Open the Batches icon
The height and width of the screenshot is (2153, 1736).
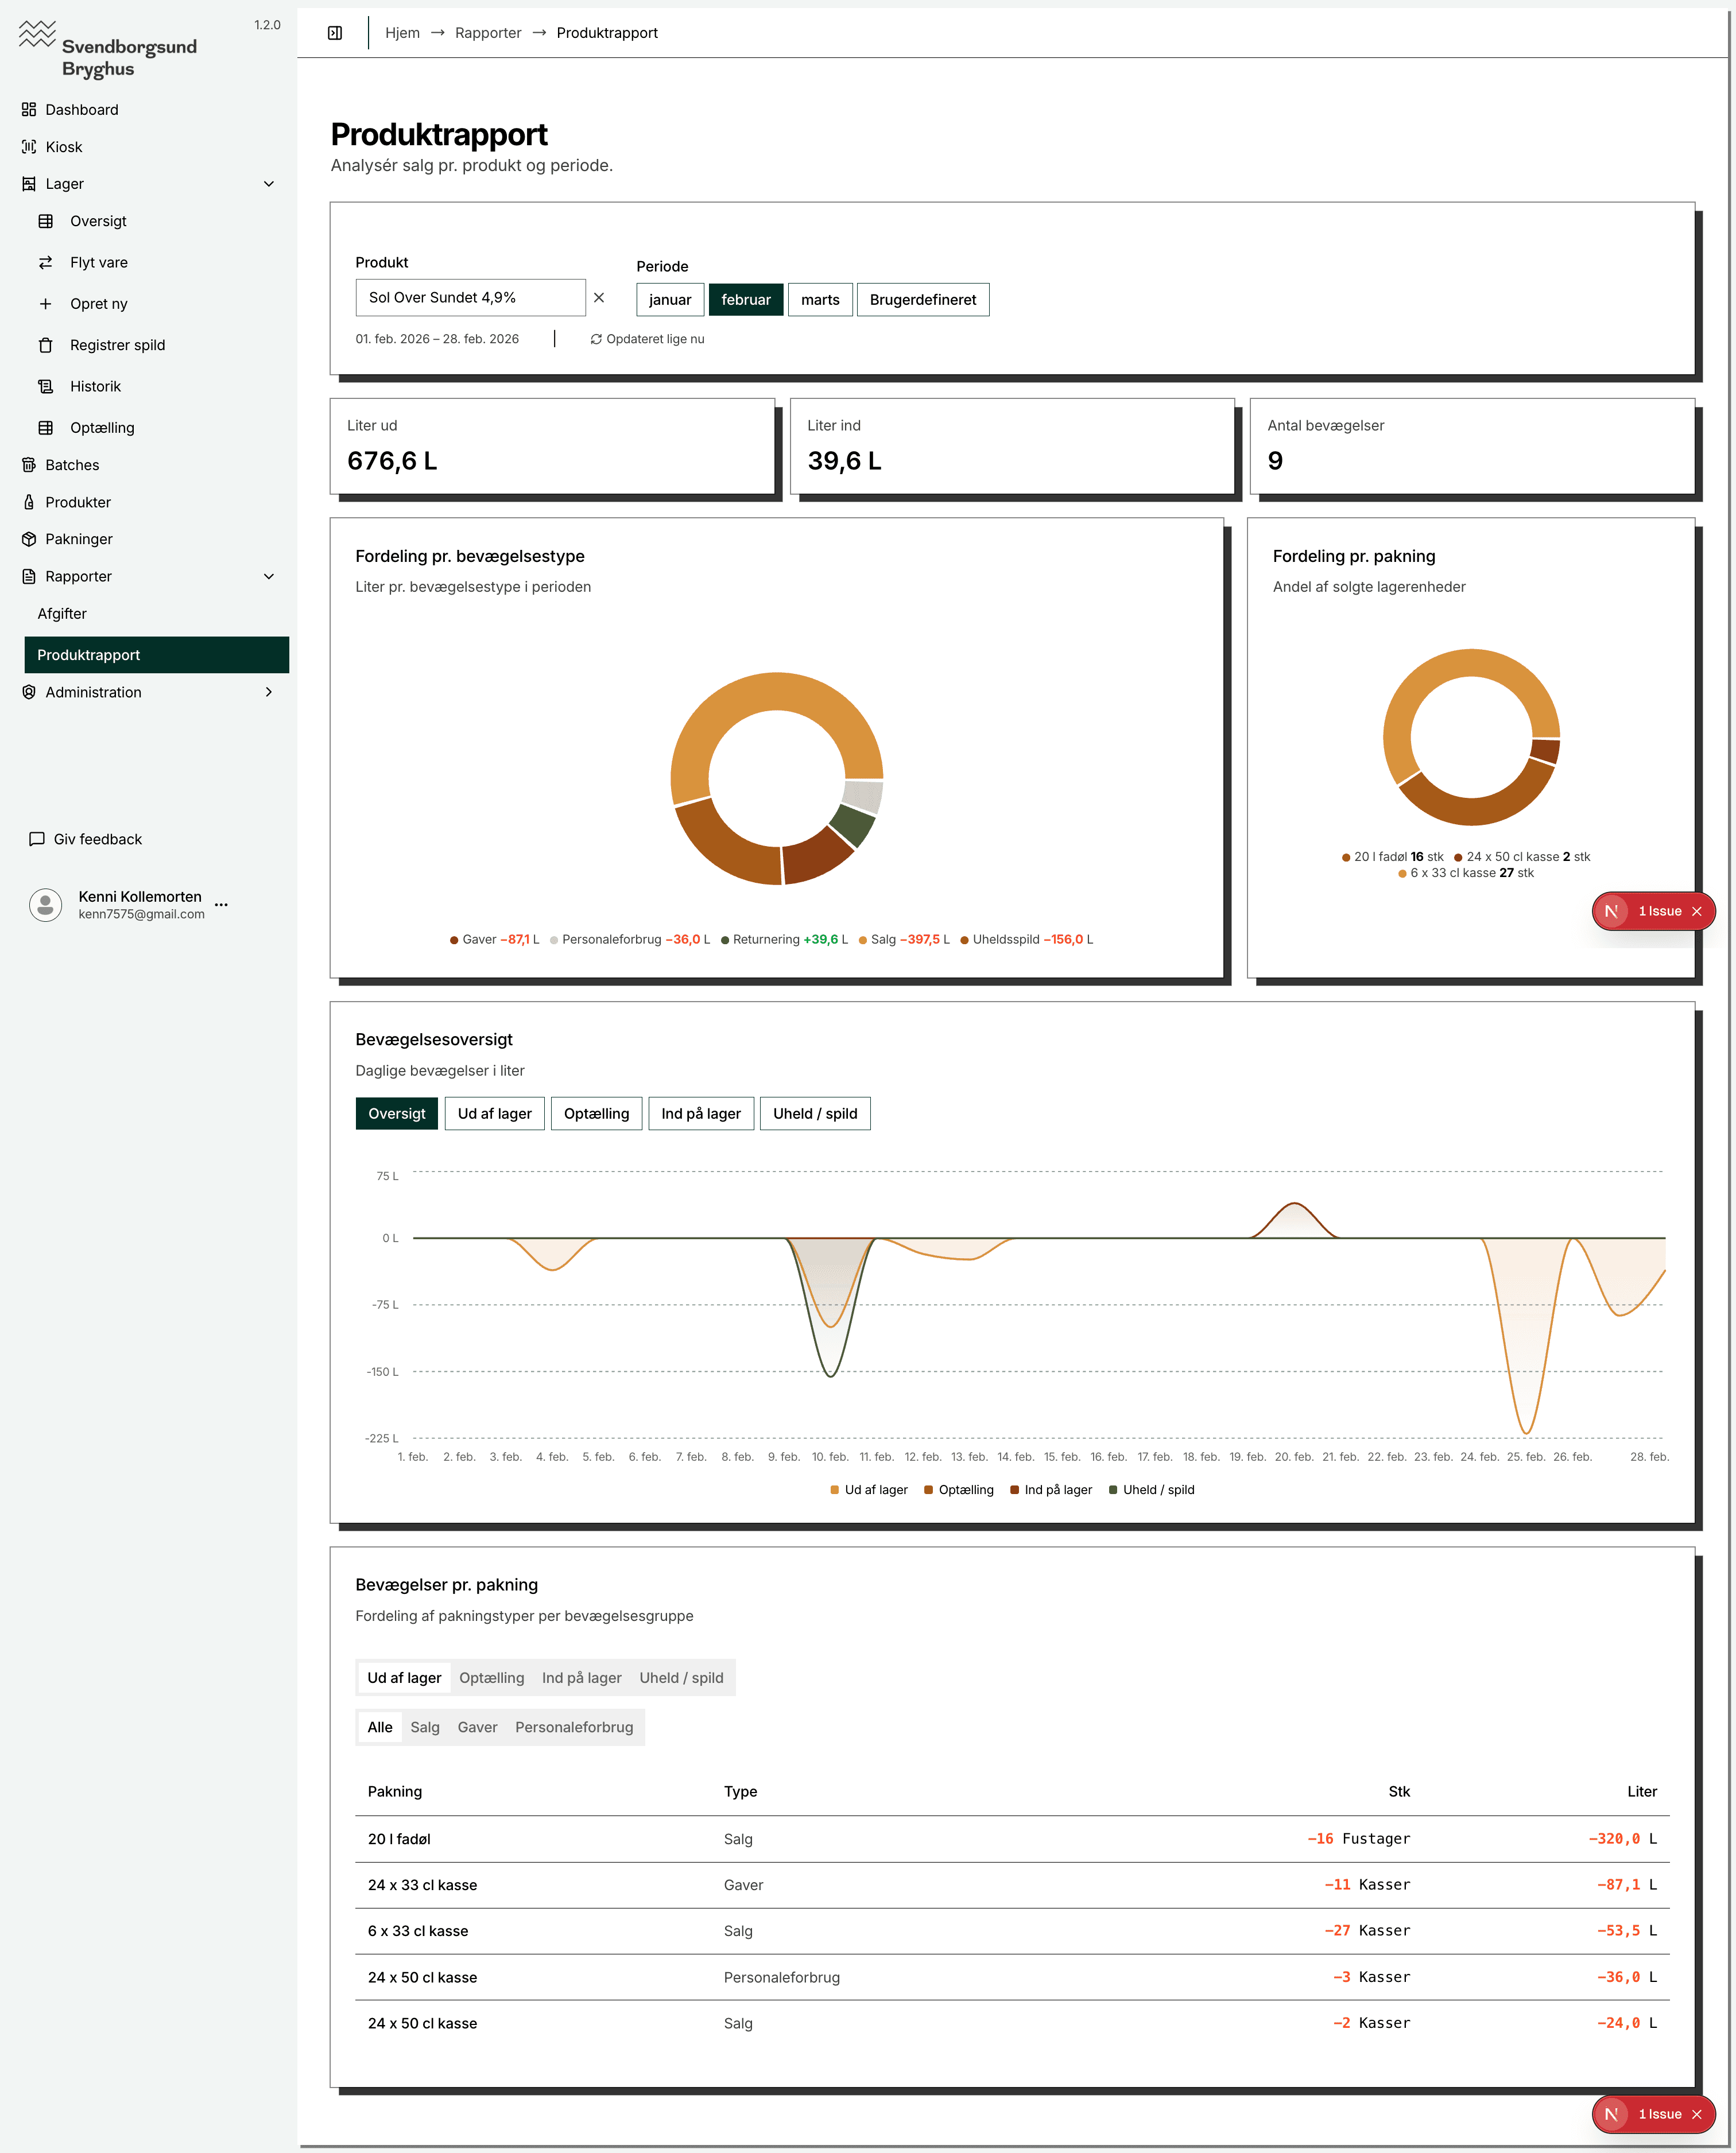29,465
